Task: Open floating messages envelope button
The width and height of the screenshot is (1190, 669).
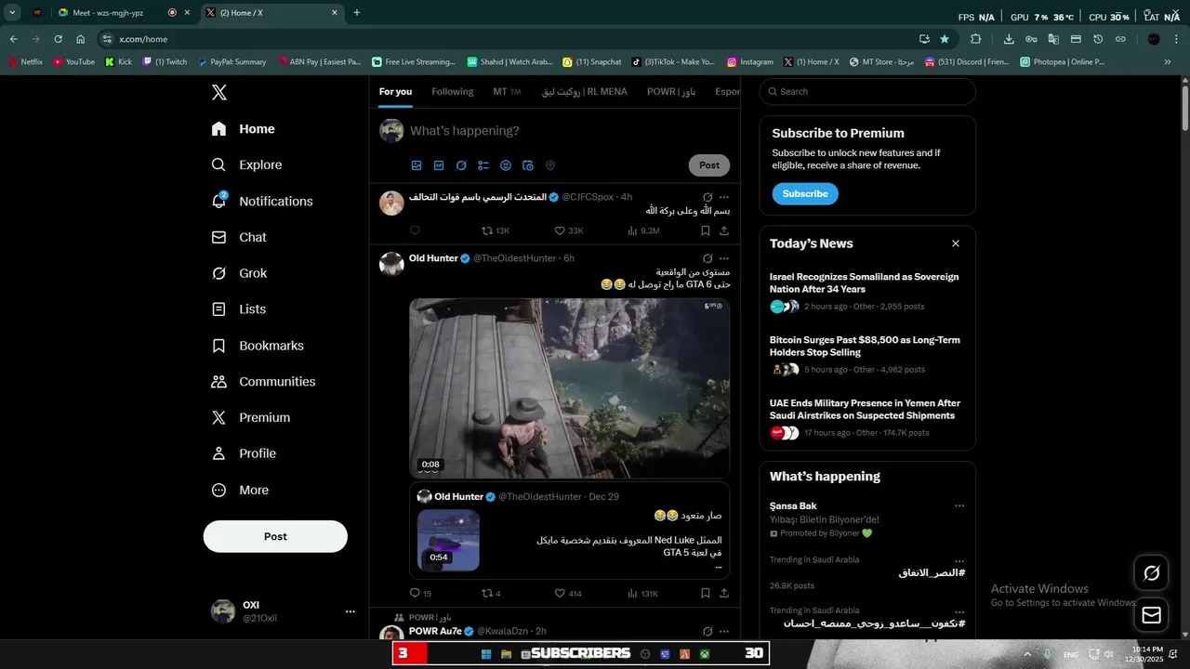Action: coord(1151,615)
